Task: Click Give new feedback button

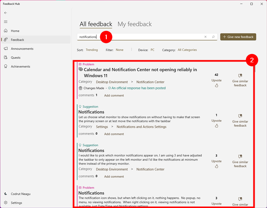Action: coord(238,37)
